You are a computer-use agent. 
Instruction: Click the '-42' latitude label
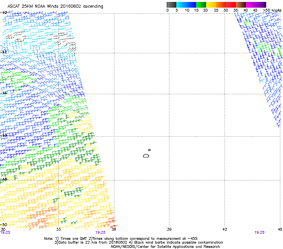tap(3, 52)
